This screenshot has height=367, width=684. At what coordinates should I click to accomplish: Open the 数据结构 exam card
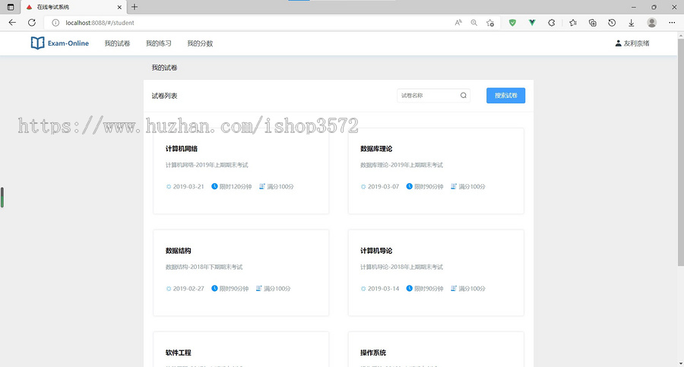click(x=241, y=273)
